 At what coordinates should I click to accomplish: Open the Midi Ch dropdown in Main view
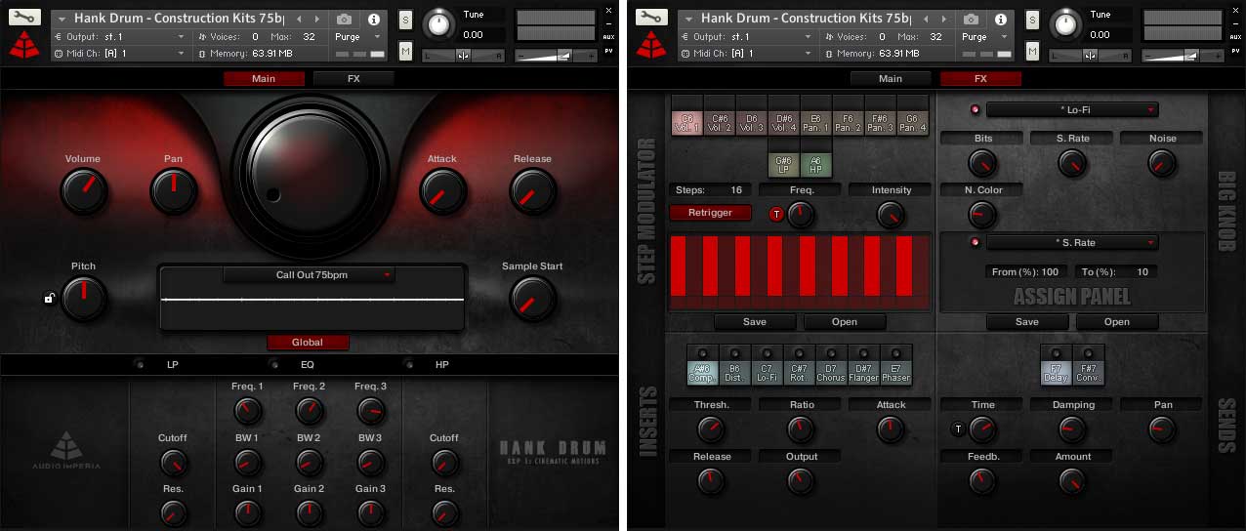click(x=119, y=53)
